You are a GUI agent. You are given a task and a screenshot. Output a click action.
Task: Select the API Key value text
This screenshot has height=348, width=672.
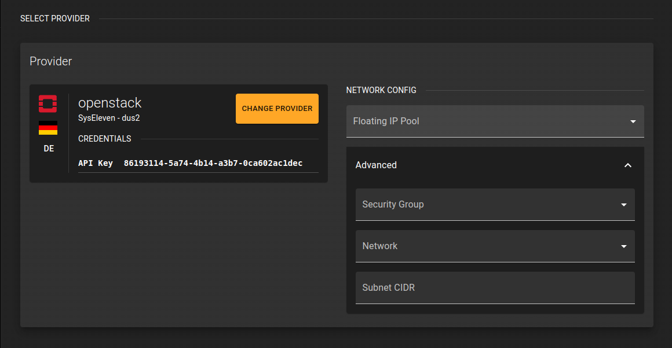click(x=214, y=163)
